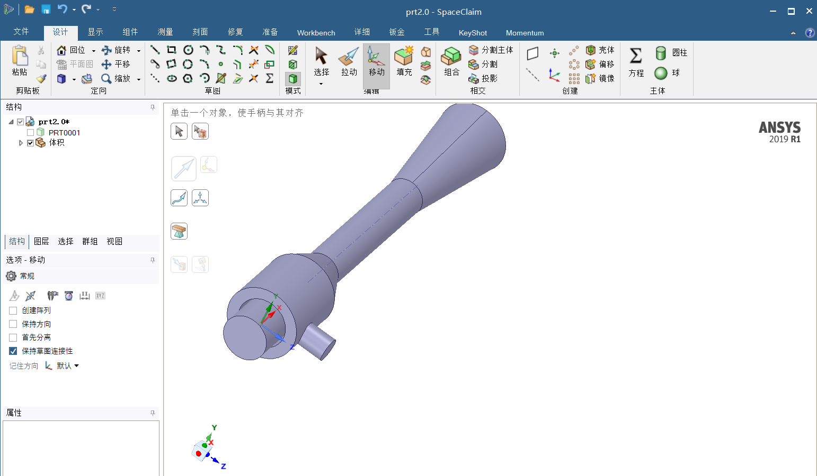Click the Move Along Trajectory guide
This screenshot has width=817, height=476.
pyautogui.click(x=179, y=198)
